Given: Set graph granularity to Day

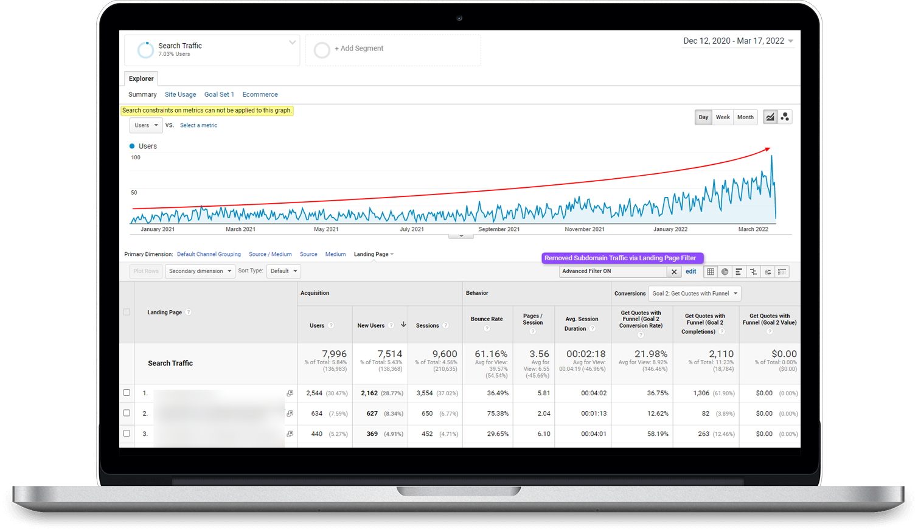Looking at the screenshot, I should click(x=703, y=117).
